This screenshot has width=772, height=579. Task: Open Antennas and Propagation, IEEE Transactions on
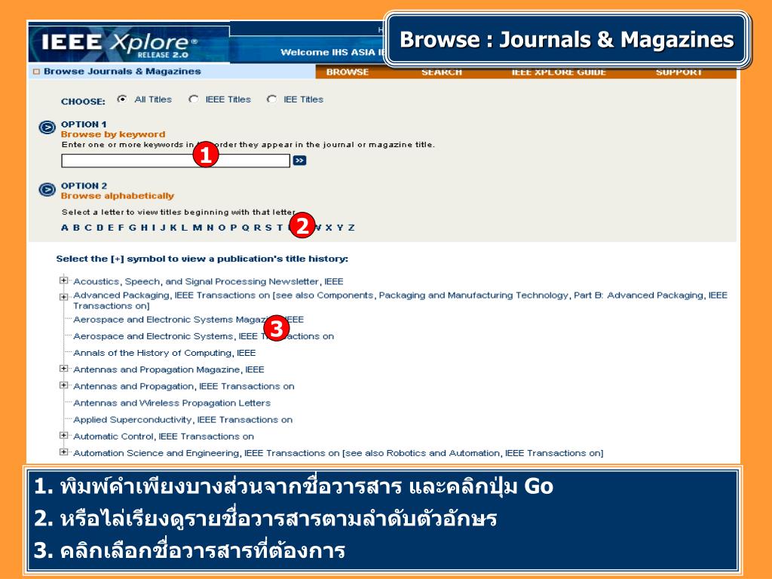pyautogui.click(x=184, y=387)
